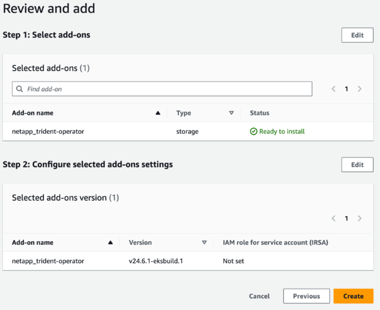Edit Step 1 Select add-ons
Viewport: 380px width, 310px height.
click(x=357, y=35)
